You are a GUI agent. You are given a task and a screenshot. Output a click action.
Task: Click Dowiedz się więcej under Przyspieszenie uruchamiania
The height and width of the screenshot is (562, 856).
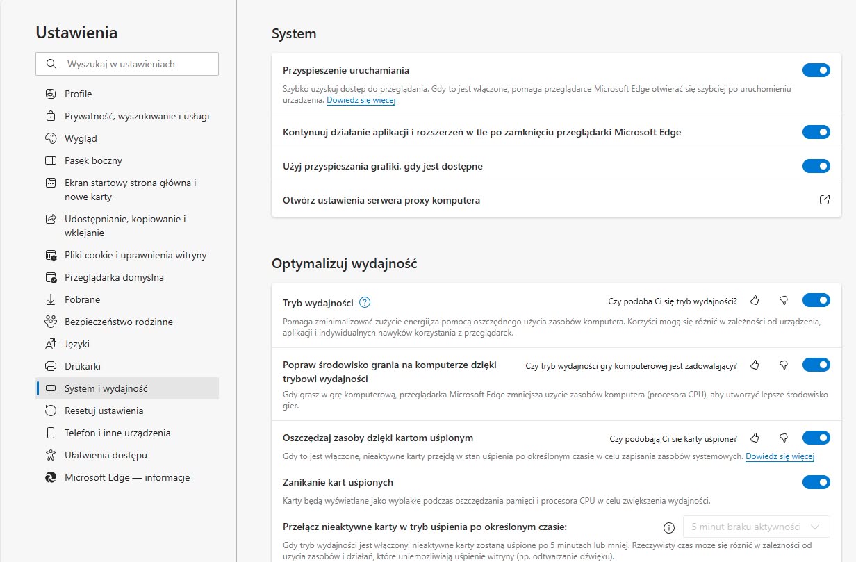tap(361, 101)
